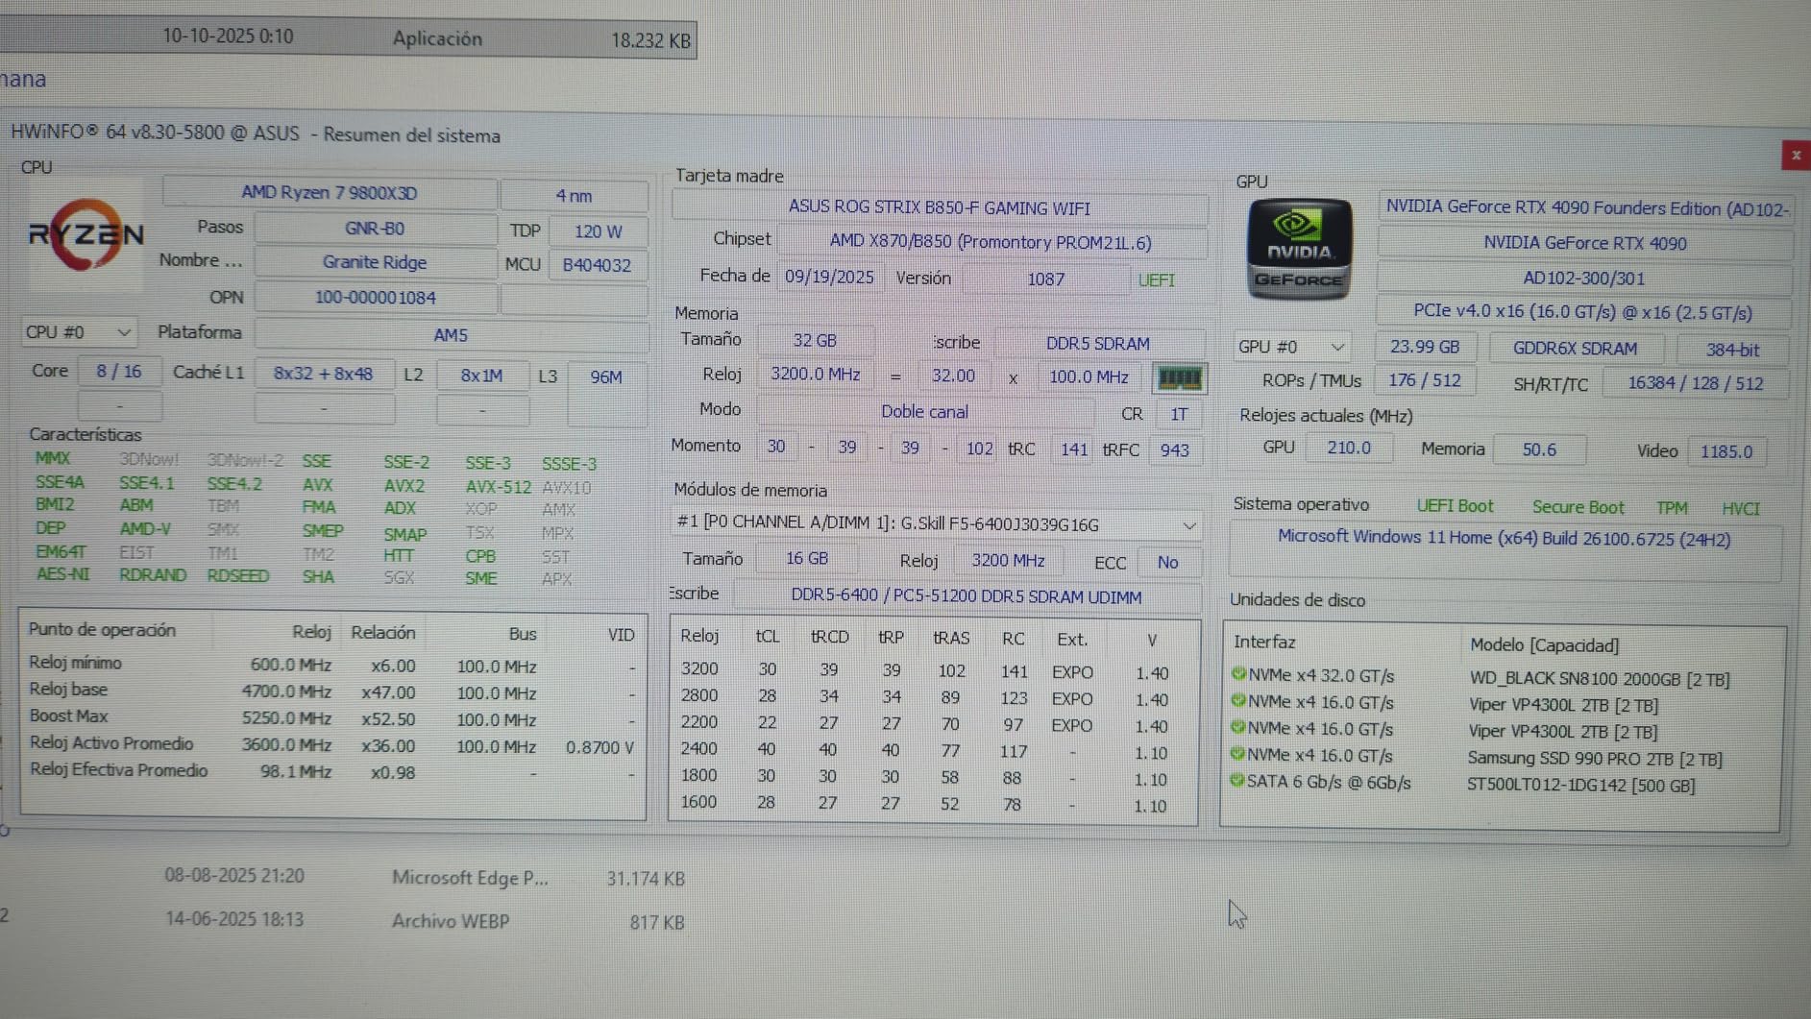This screenshot has width=1811, height=1019.
Task: Click the OPN value 100-000001084
Action: pyautogui.click(x=376, y=298)
